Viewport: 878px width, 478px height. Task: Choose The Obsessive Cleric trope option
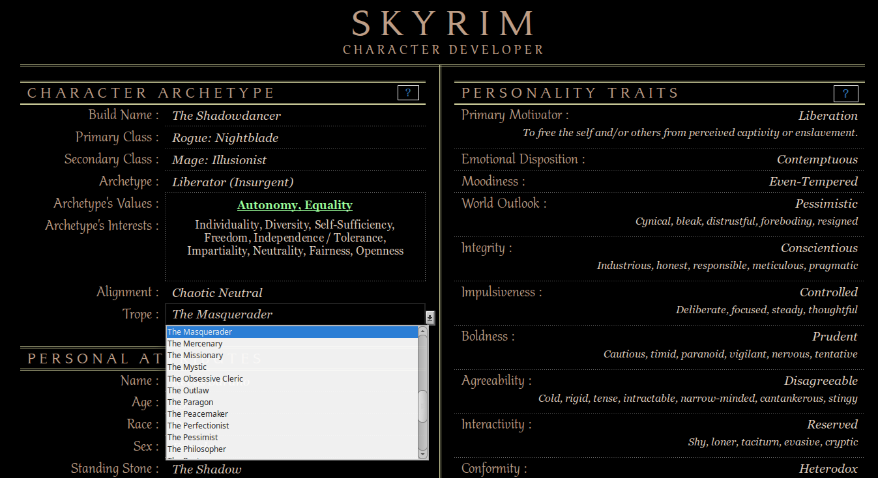(205, 379)
